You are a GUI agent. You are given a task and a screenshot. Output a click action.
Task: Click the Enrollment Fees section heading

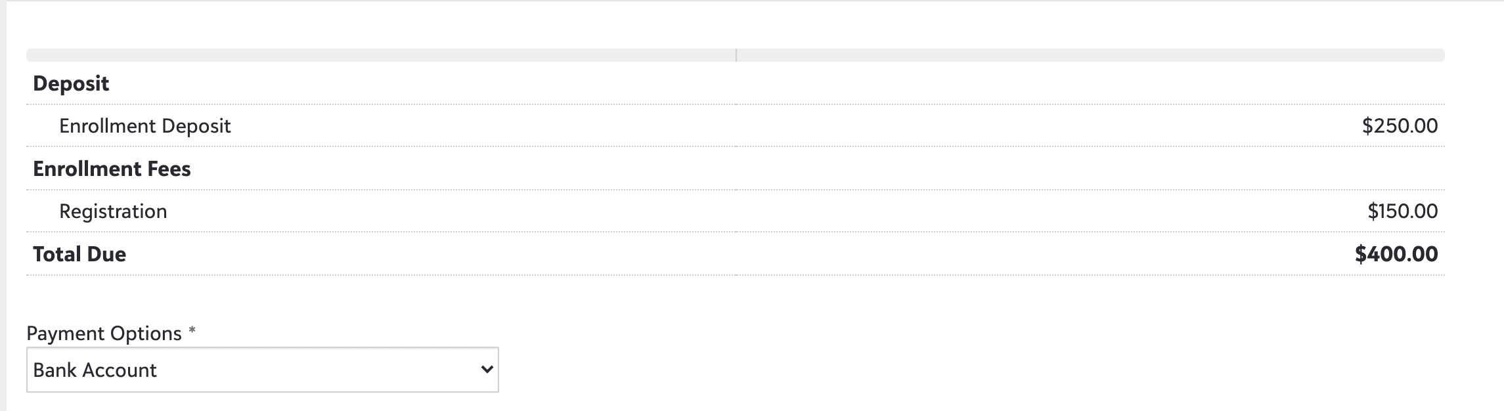(x=112, y=169)
